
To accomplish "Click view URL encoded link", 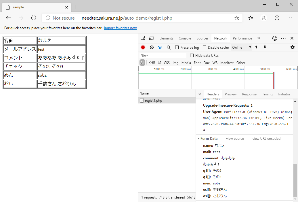I will point(266,139).
